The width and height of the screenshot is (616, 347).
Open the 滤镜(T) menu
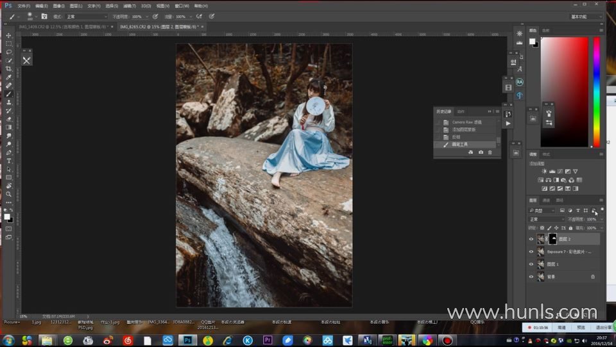coord(128,6)
